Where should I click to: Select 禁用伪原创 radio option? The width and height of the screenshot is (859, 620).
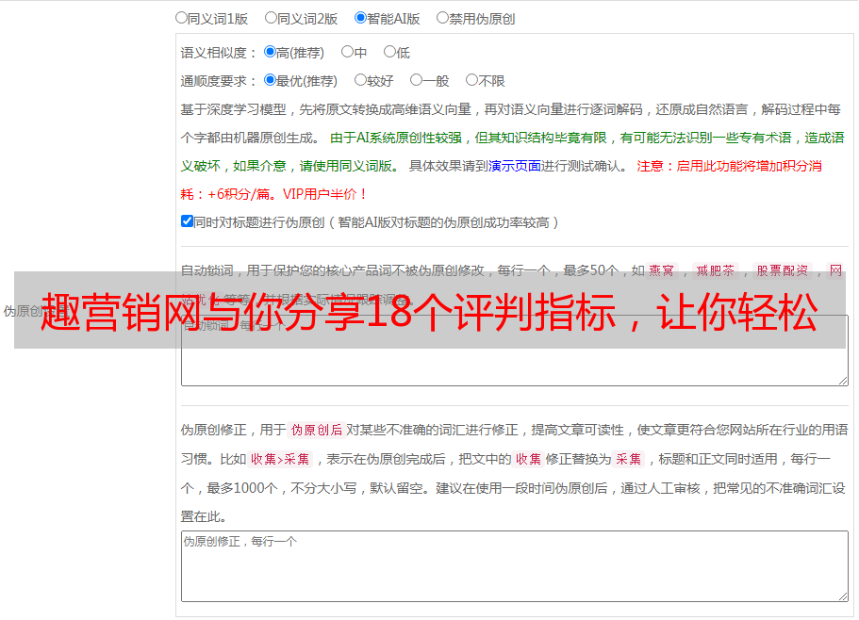point(442,18)
